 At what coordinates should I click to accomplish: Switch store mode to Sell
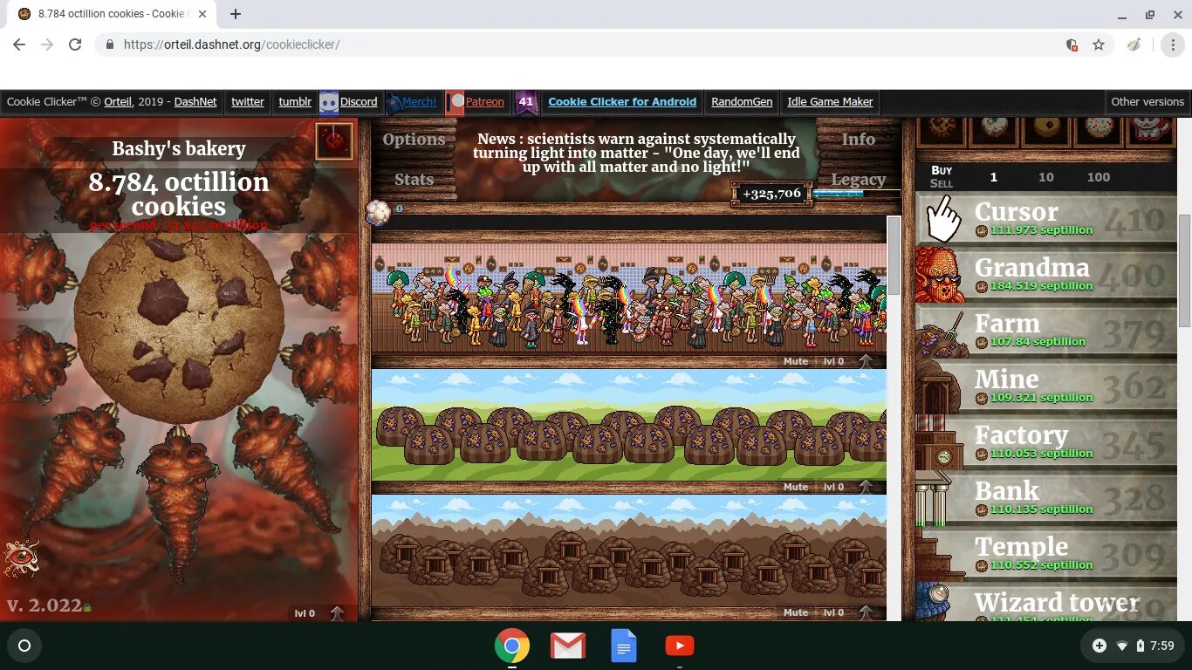tap(942, 183)
